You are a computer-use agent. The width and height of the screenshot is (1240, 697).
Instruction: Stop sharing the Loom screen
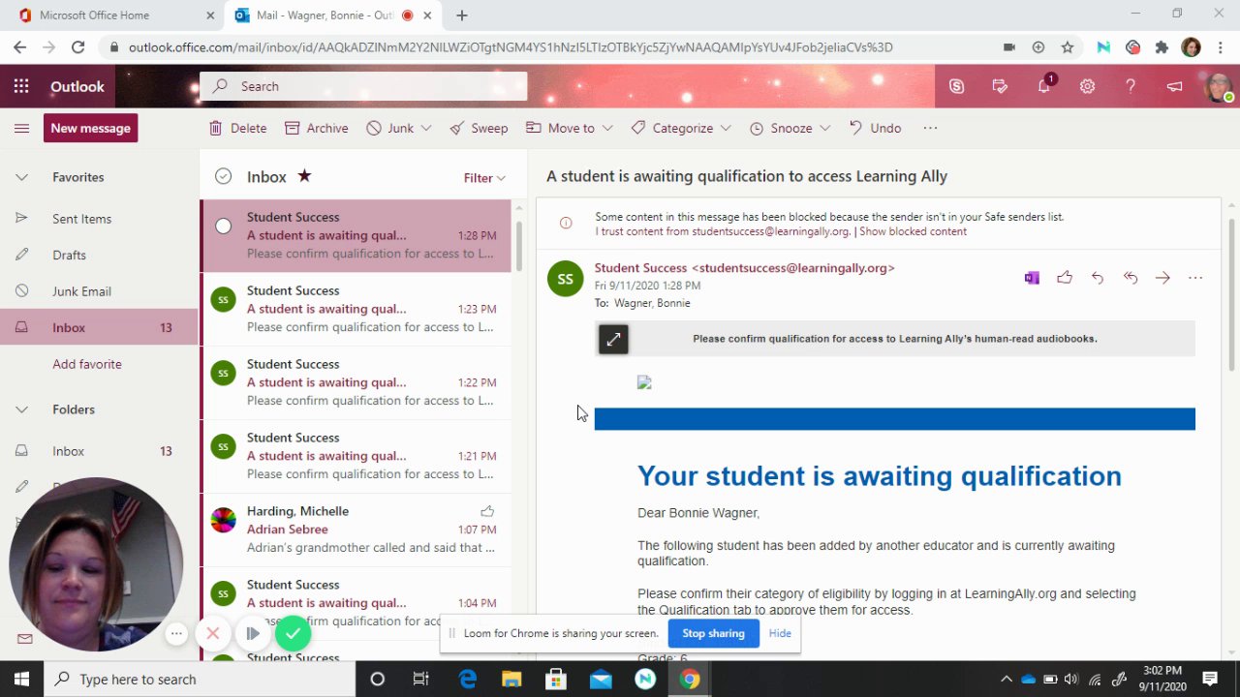[713, 633]
